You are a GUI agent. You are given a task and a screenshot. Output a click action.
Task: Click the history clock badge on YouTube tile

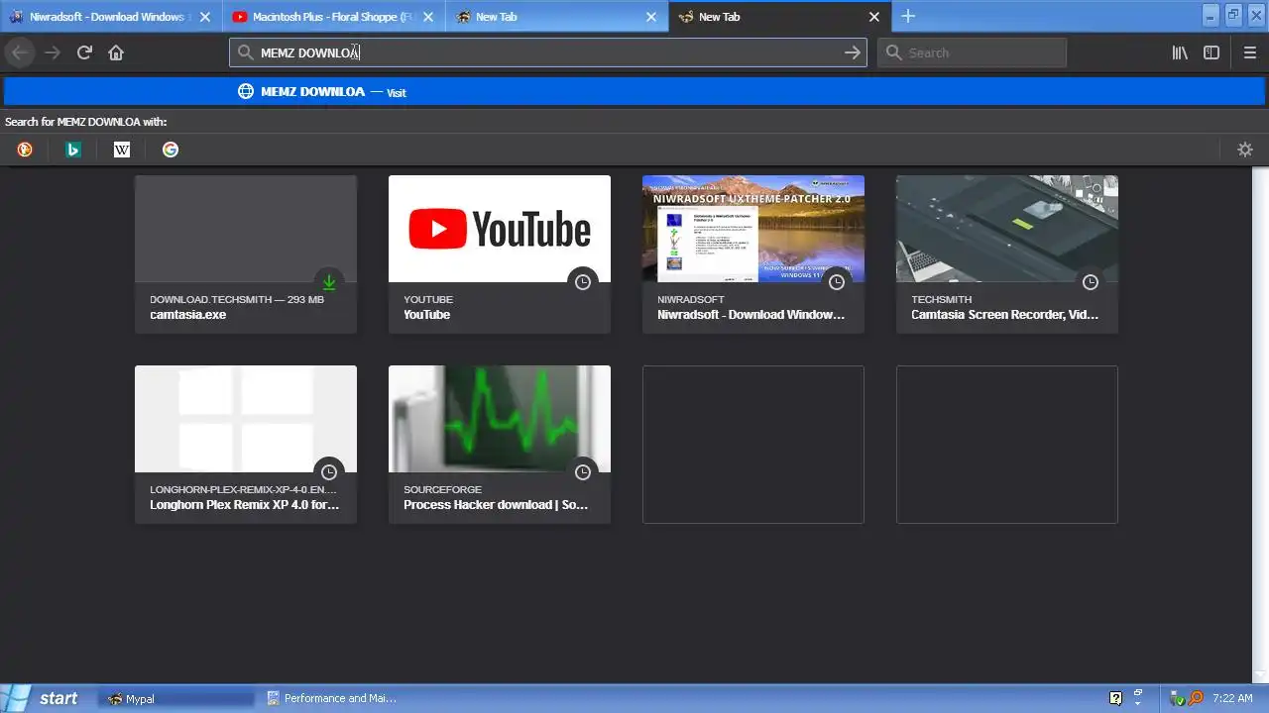coord(583,282)
